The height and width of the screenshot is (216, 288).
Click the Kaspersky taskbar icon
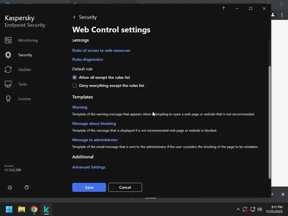(46, 209)
